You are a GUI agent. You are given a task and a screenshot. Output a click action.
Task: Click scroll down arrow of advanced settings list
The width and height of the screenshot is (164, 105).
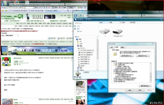tap(151, 82)
